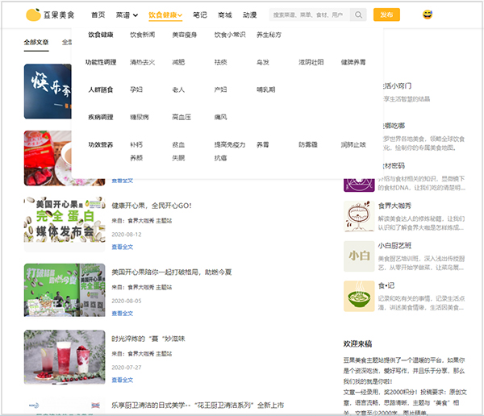Image resolution: width=484 pixels, height=416 pixels.
Task: Click the 食·记 bowl icon
Action: 358,295
